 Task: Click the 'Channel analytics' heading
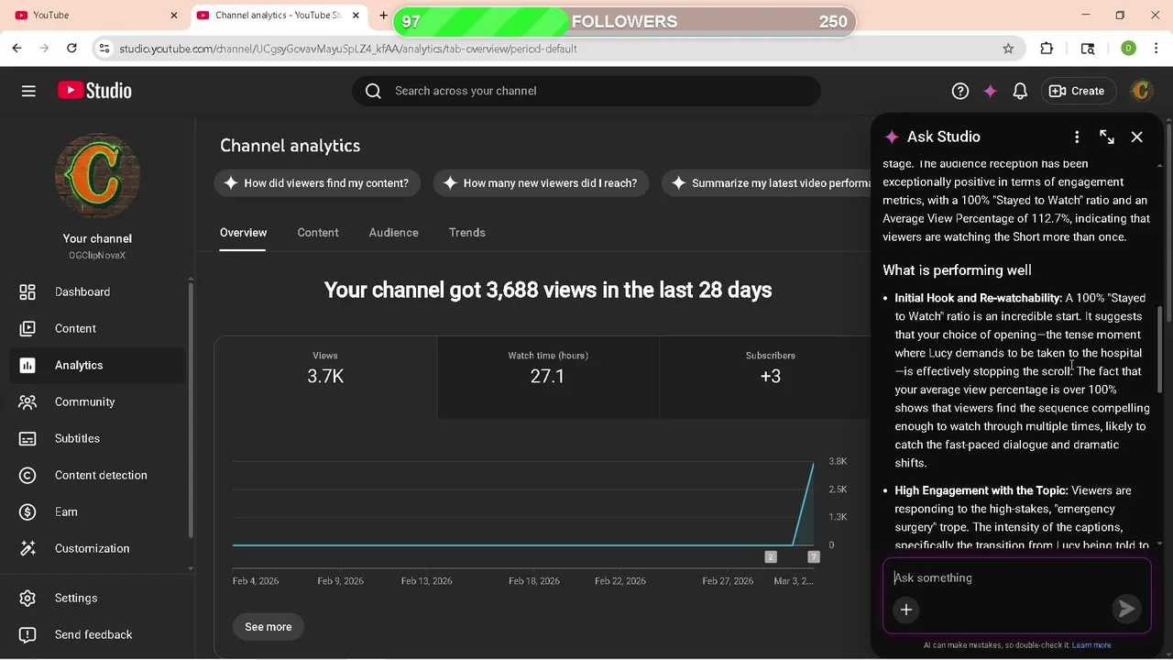click(290, 146)
